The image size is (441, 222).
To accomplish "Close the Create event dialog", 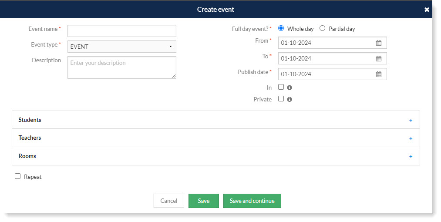I will tap(427, 10).
